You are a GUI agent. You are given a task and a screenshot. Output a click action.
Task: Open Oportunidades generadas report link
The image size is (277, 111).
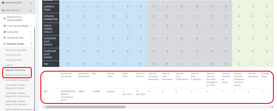(x=19, y=109)
